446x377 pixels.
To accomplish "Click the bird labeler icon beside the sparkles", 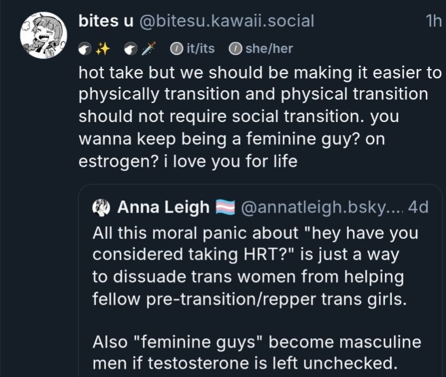I will [x=85, y=49].
